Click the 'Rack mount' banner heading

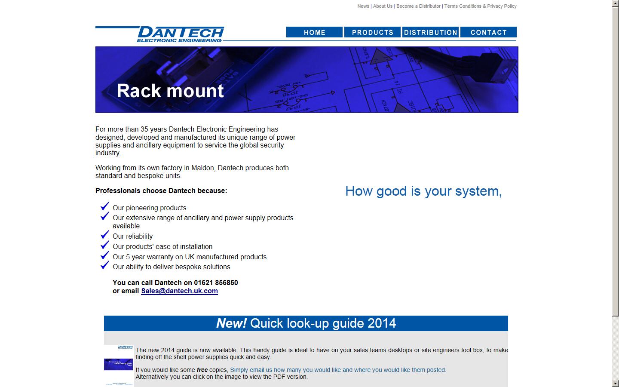point(171,91)
